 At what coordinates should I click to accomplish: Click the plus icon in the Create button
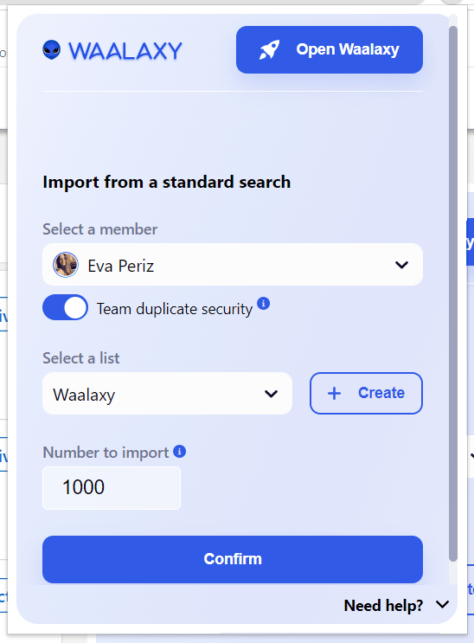click(334, 393)
